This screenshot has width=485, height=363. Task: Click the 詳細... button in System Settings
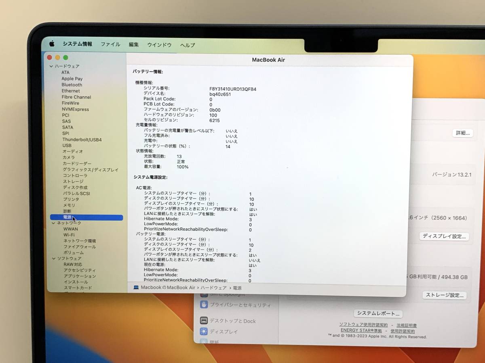463,133
